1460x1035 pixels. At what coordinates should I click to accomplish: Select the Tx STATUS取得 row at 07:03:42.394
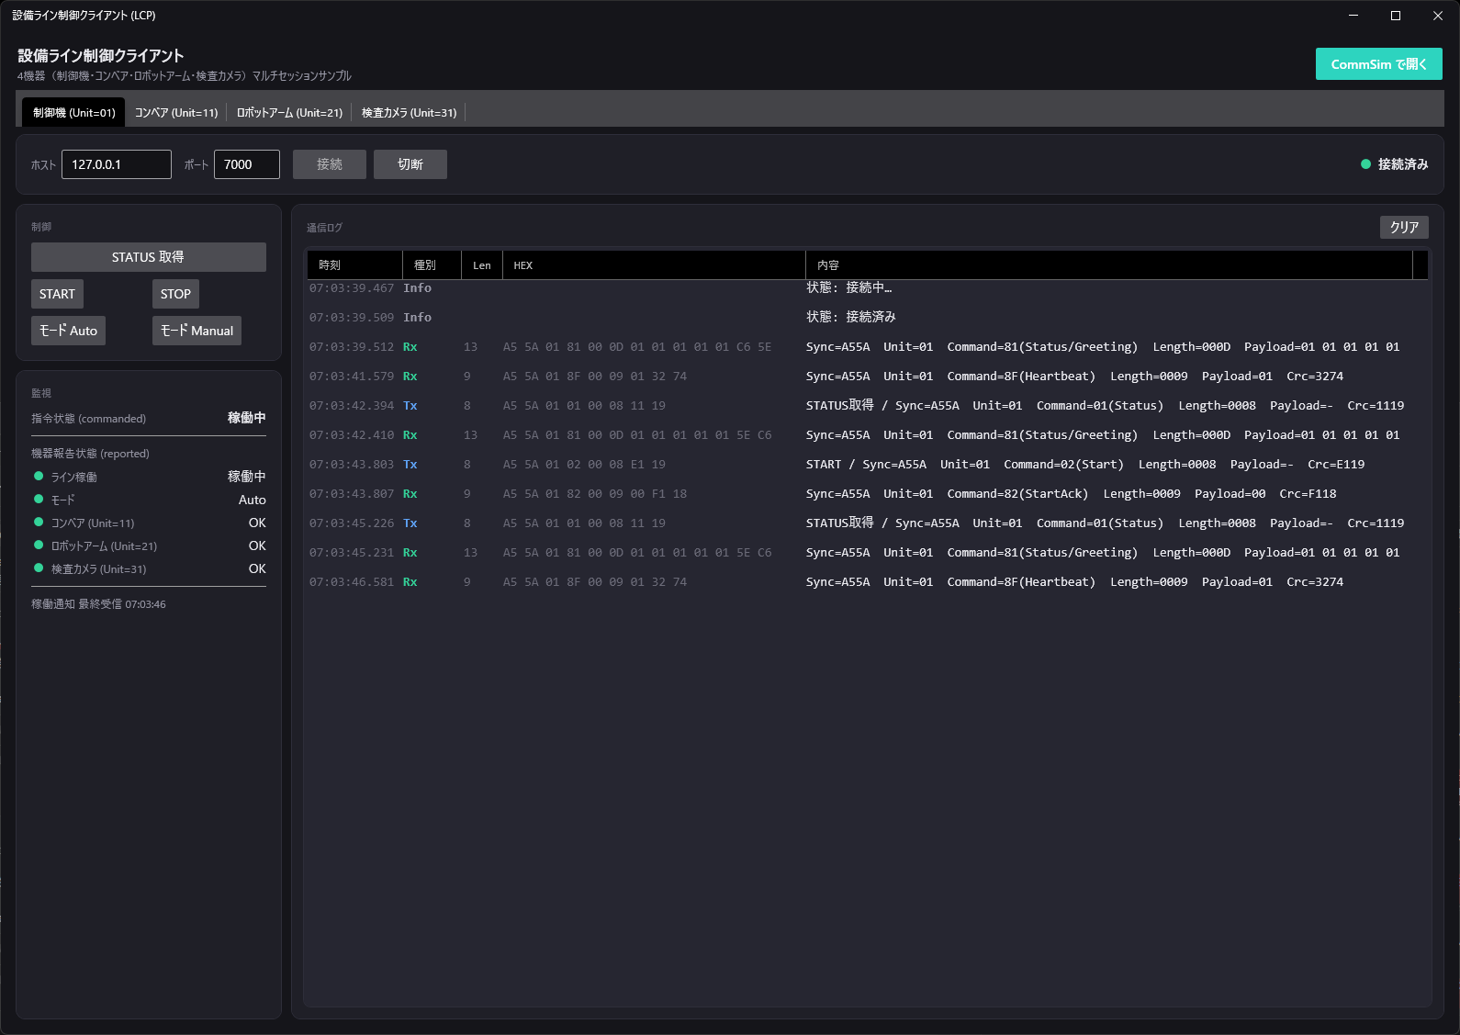[x=868, y=406]
